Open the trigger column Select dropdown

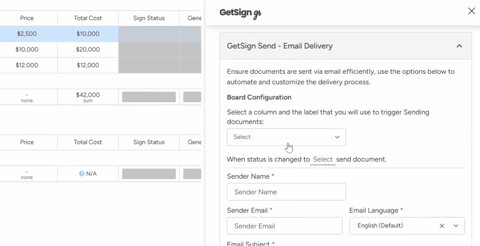(286, 137)
